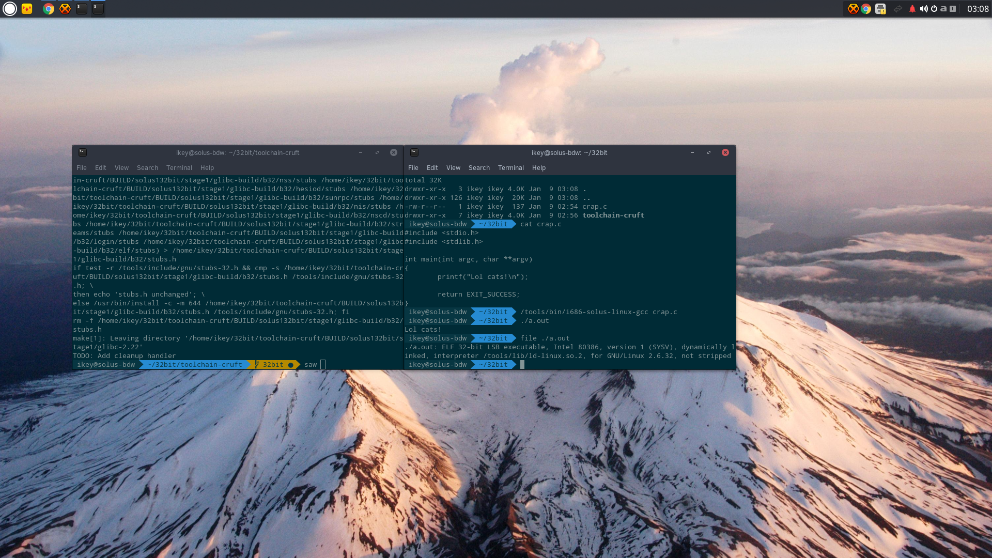992x558 pixels.
Task: Click '~/32bit/toolchain-cruft' blue prompt segment
Action: (x=195, y=365)
